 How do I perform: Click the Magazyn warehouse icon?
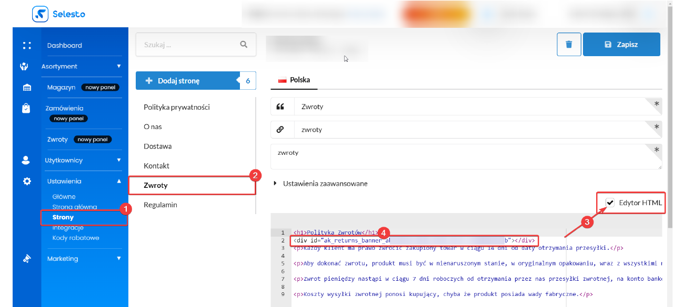point(27,88)
